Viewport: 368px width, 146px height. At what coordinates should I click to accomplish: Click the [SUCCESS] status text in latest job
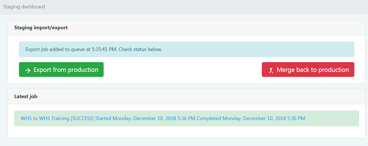[x=82, y=118]
